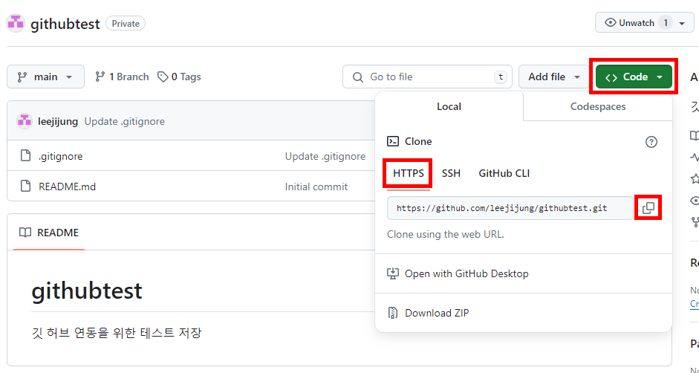Open the latest commit message Update .gitignore
The height and width of the screenshot is (373, 699).
pos(124,121)
